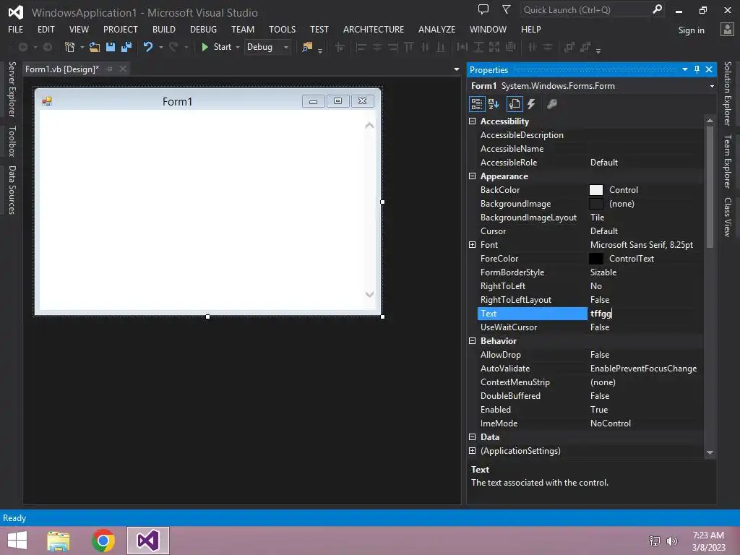Click the Align to Grid icon

pyautogui.click(x=340, y=47)
